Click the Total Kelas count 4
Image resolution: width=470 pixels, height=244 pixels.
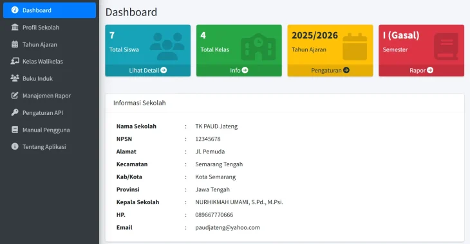[x=203, y=35]
